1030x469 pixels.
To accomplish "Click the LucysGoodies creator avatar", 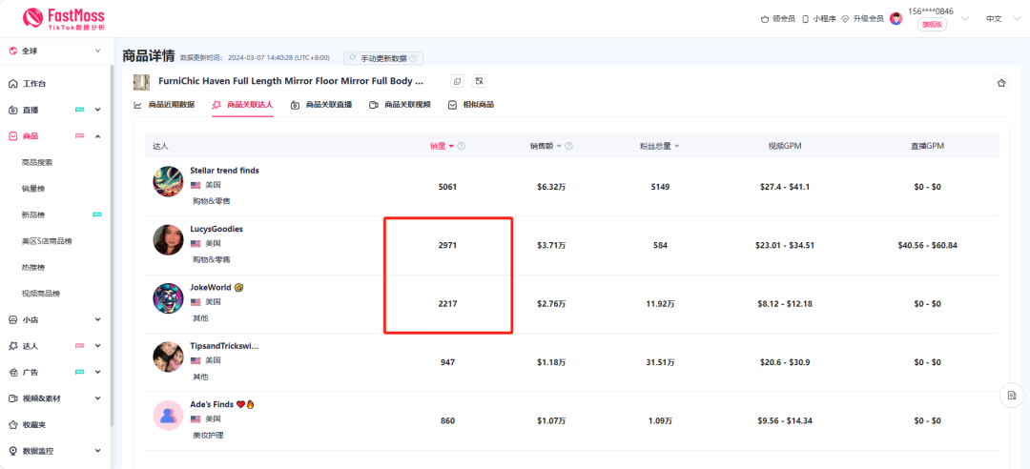I will click(x=168, y=240).
